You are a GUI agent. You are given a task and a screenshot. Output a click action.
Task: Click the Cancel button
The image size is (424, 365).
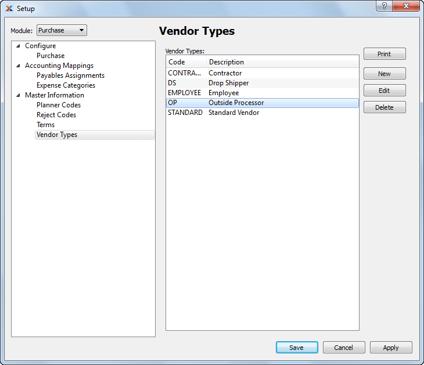[344, 348]
